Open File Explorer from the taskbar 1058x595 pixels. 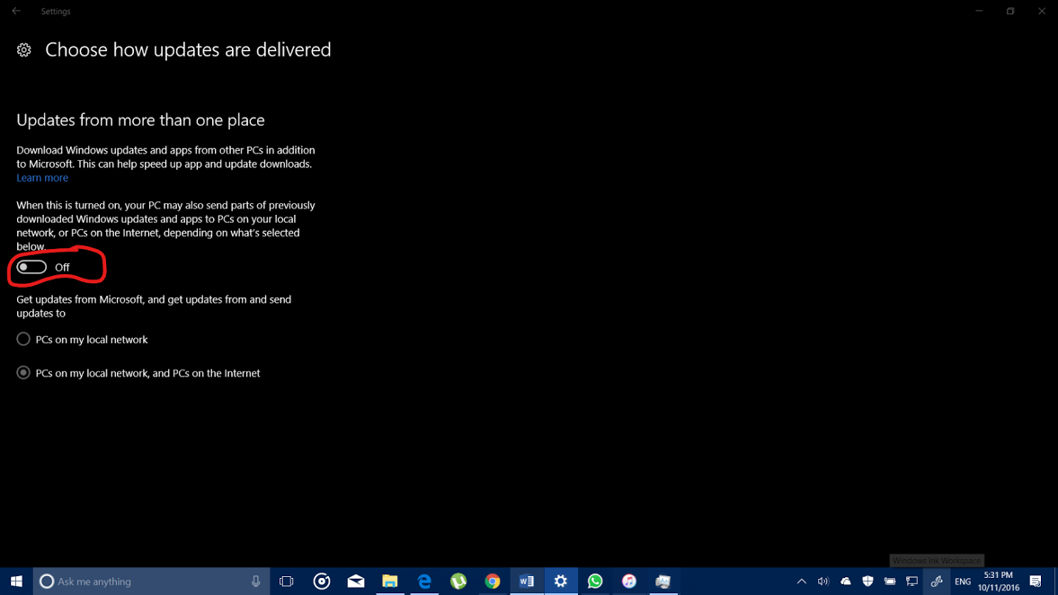coord(390,582)
